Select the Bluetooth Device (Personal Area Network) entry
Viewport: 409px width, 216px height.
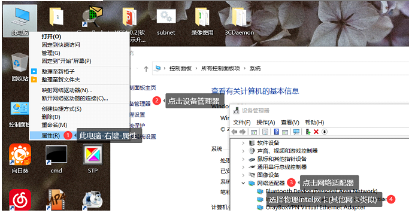(x=322, y=191)
